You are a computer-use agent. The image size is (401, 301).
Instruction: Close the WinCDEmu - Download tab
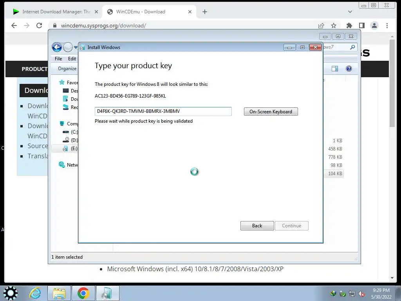pos(190,12)
